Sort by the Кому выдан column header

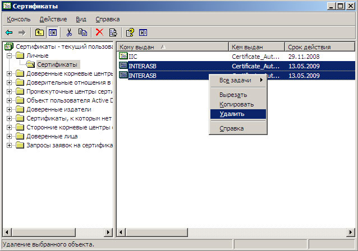172,47
